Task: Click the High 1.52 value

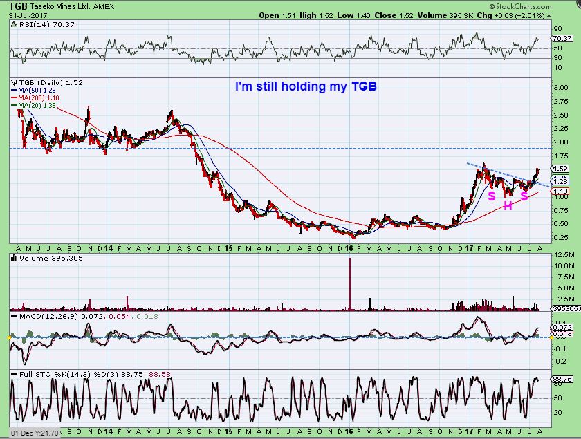Action: click(316, 16)
